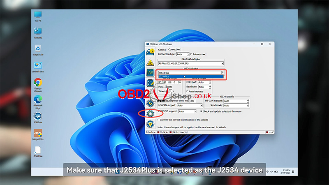Open MS-CAN support dropdown in J2534 specific group
The width and height of the screenshot is (329, 185).
point(236,101)
